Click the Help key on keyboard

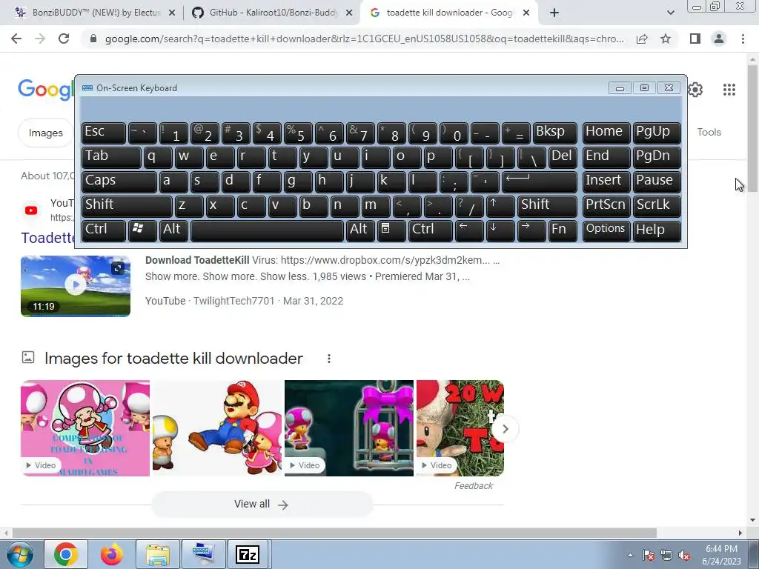click(x=657, y=230)
